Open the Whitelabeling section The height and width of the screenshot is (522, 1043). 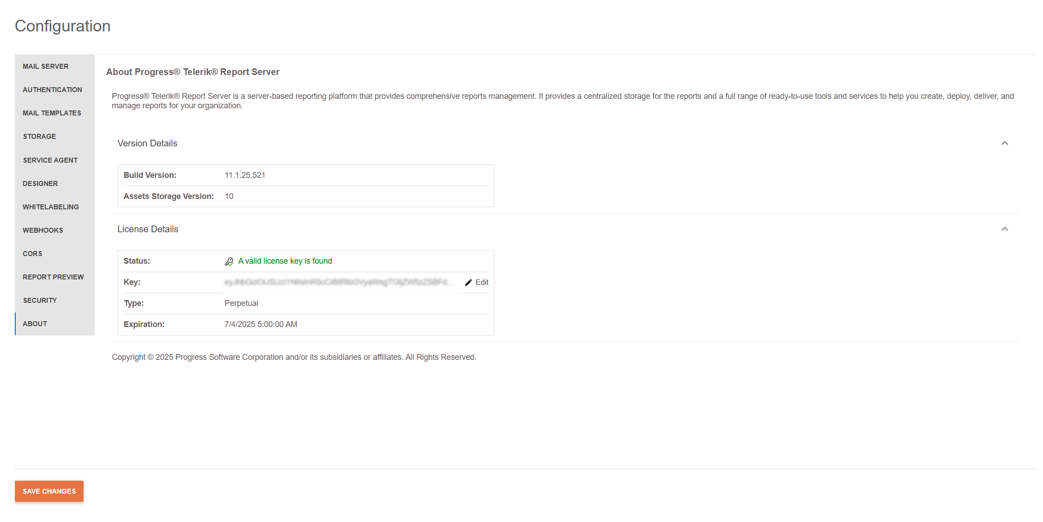[x=50, y=207]
